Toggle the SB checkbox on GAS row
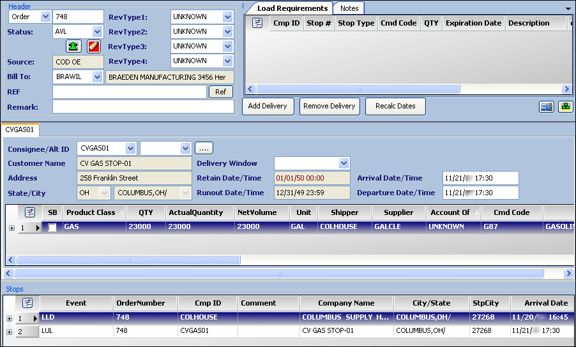This screenshot has height=347, width=576. [52, 227]
